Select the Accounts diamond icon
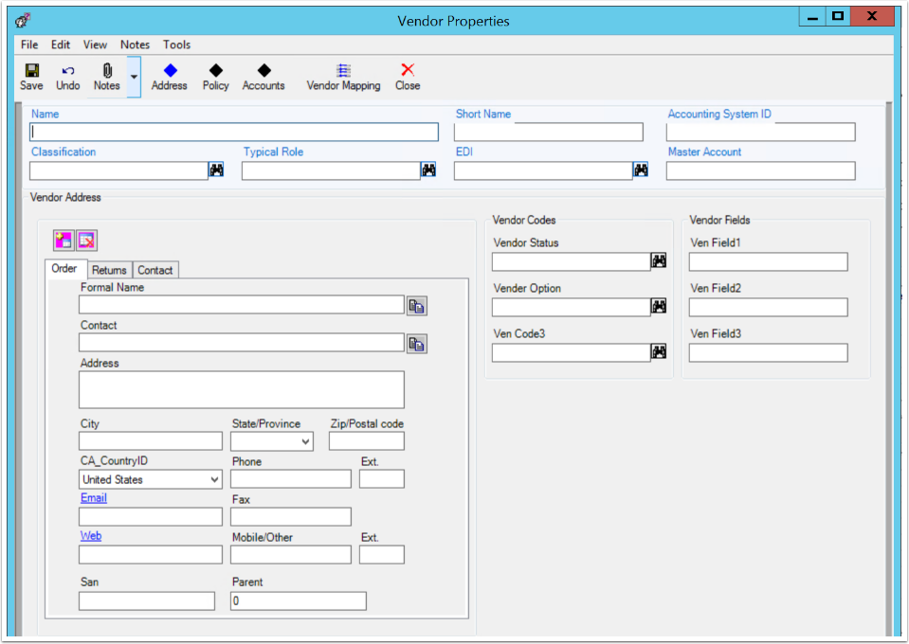909x644 pixels. pos(264,71)
